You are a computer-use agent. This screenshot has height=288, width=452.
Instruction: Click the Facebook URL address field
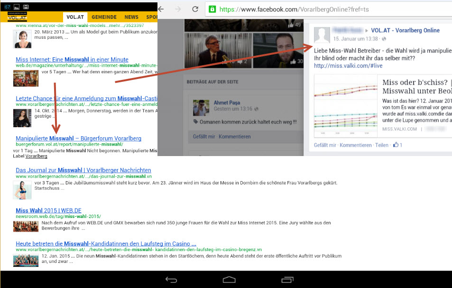pos(329,9)
